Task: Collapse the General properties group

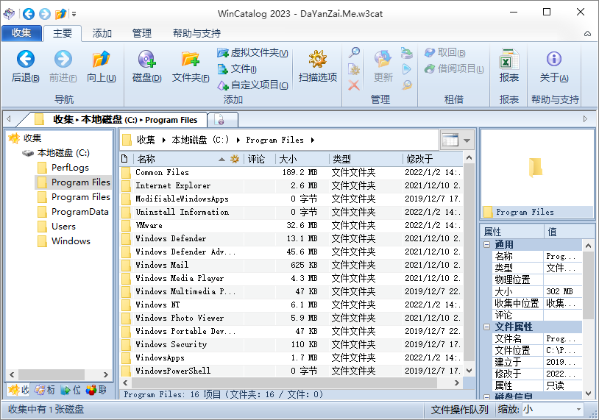Action: (x=487, y=244)
